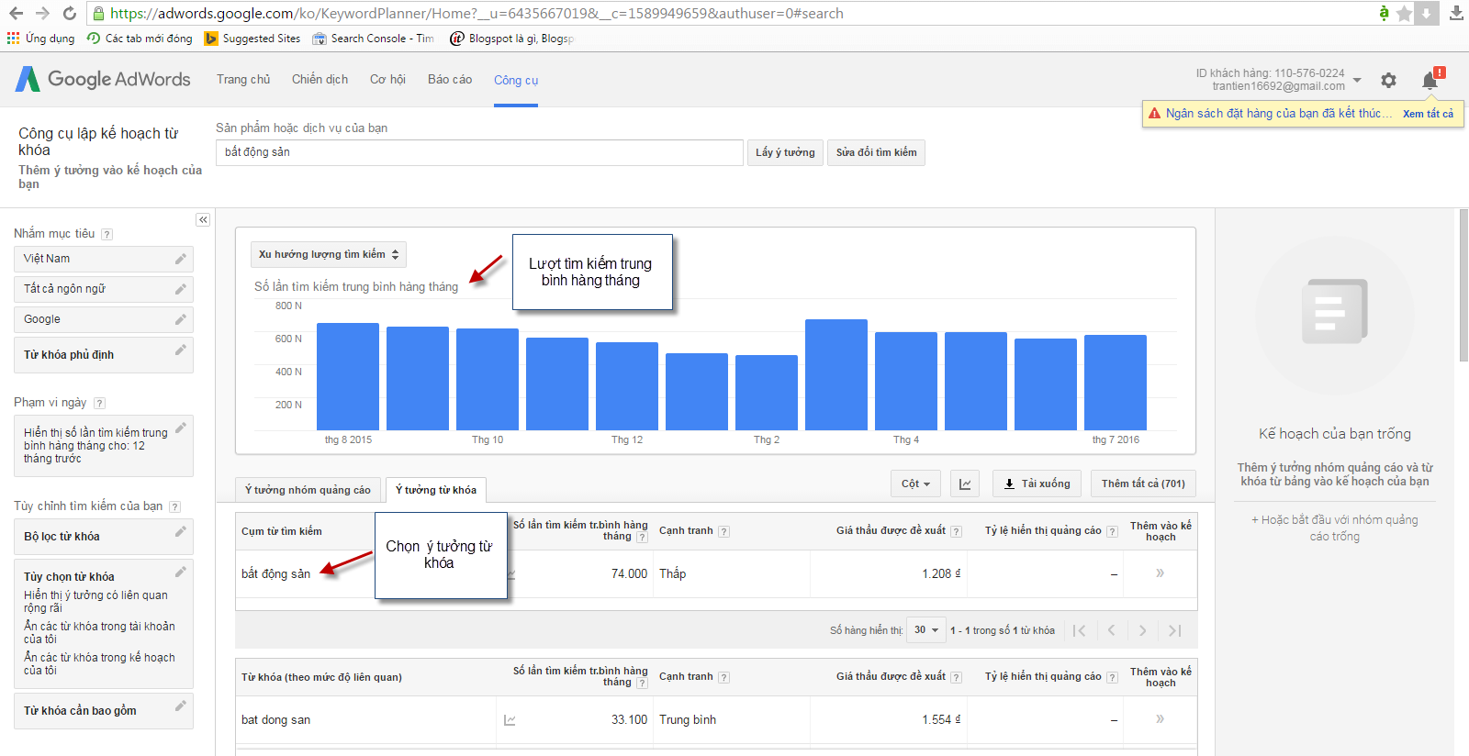Click Hoặc bắt đầu với nhóm quảng cáo trống

(1334, 528)
